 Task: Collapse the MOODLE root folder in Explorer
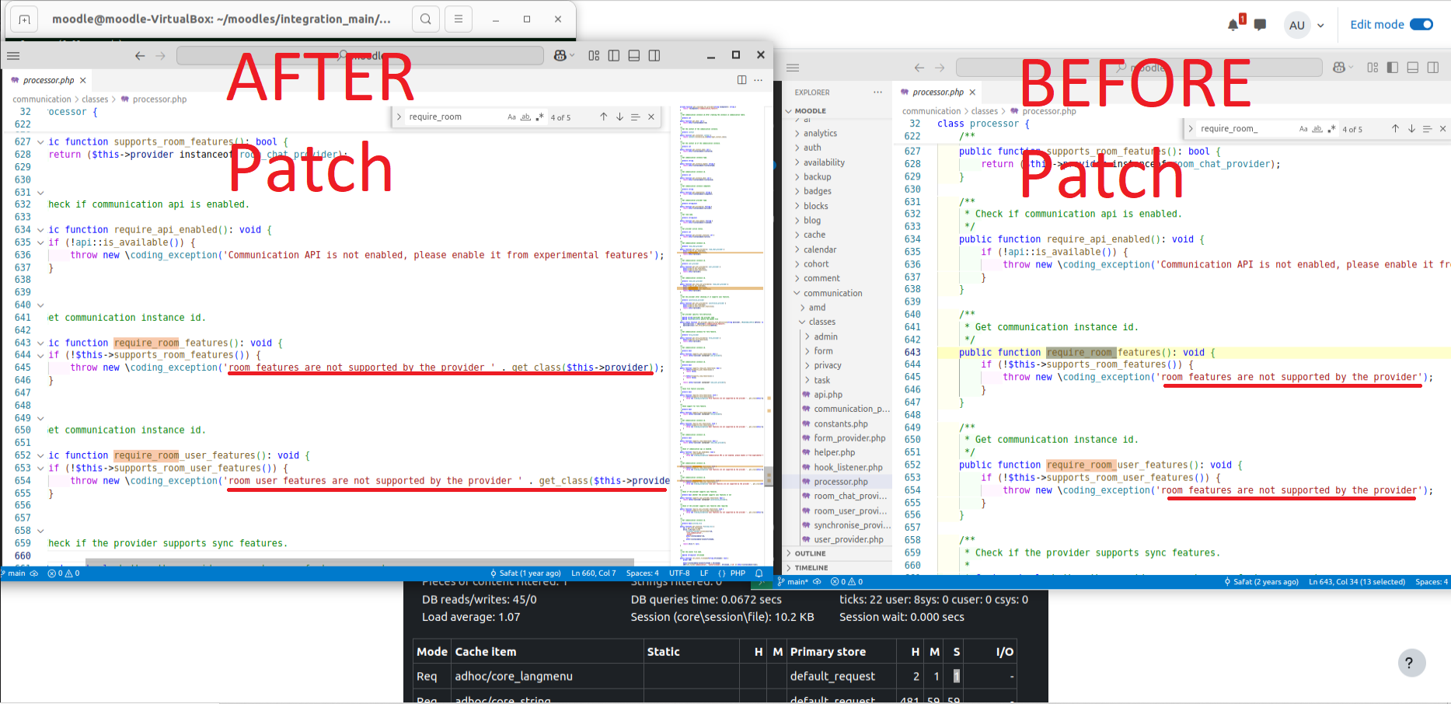click(788, 111)
